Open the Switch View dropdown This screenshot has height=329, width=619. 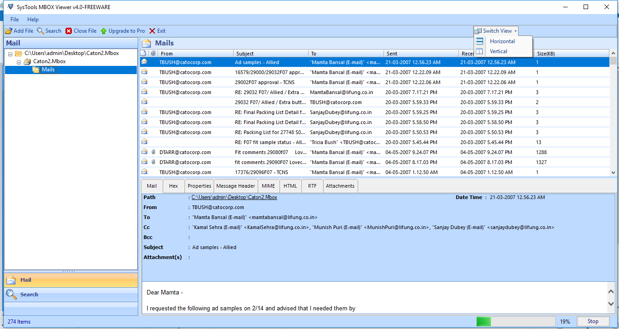(496, 31)
